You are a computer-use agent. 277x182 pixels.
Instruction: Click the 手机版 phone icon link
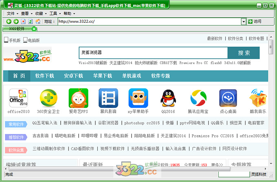pos(12,40)
